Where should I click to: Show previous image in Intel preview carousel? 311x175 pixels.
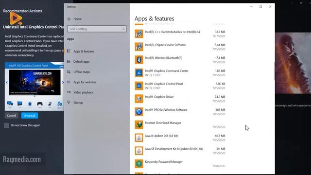tap(7, 82)
